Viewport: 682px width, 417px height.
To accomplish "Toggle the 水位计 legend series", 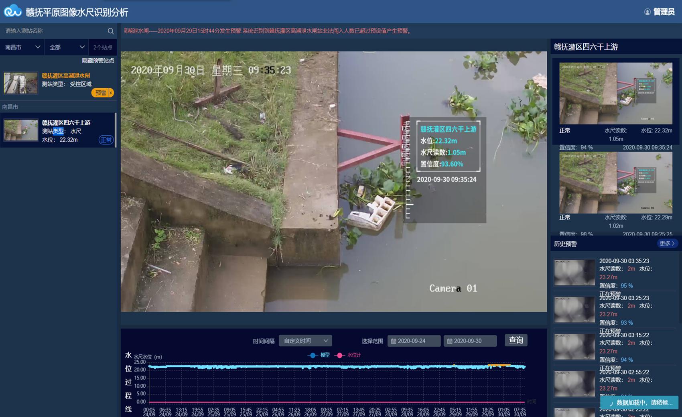I will (348, 355).
